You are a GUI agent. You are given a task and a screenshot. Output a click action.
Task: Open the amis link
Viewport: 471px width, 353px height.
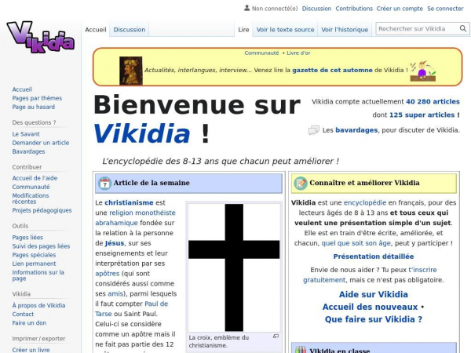click(x=115, y=293)
